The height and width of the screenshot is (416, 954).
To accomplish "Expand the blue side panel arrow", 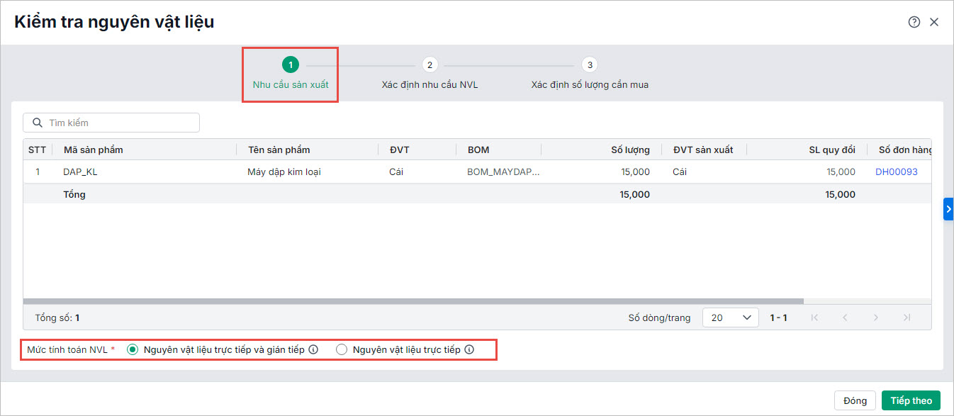I will [x=948, y=209].
